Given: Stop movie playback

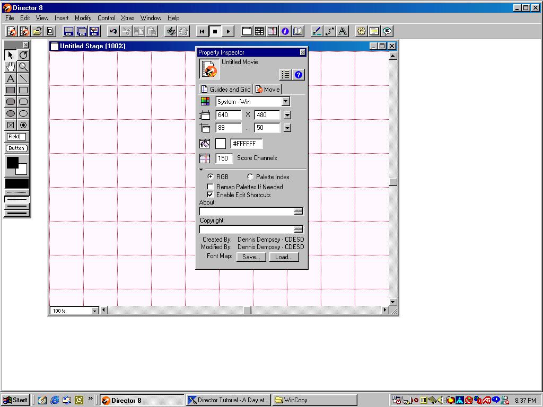Looking at the screenshot, I should coord(215,31).
